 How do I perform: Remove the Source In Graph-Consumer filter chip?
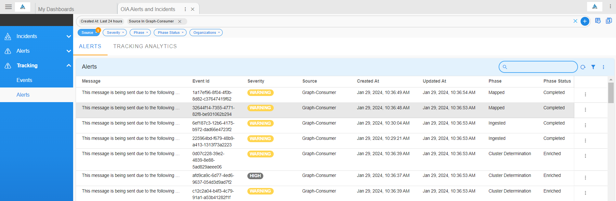coord(180,21)
